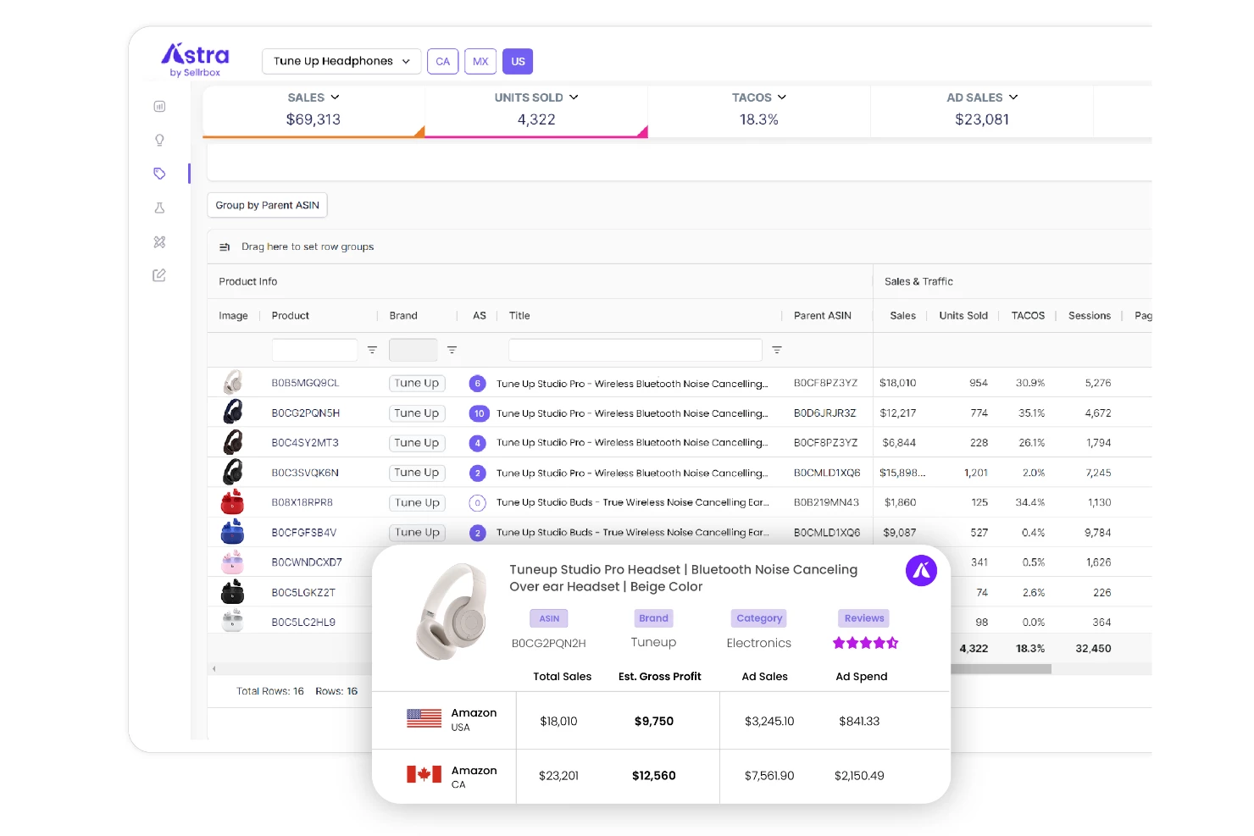Sort by the Sales column header
The height and width of the screenshot is (836, 1254).
pyautogui.click(x=902, y=316)
